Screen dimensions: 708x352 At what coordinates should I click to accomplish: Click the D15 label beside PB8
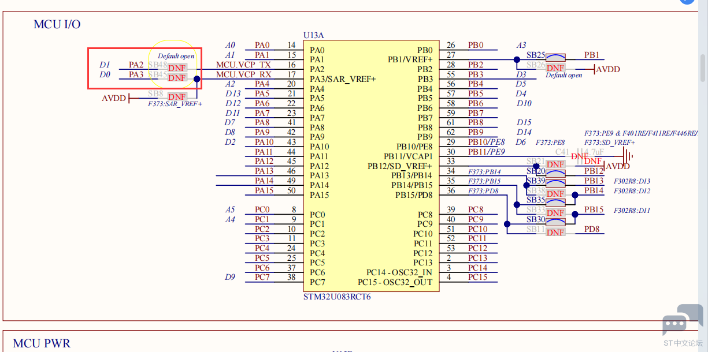(524, 122)
